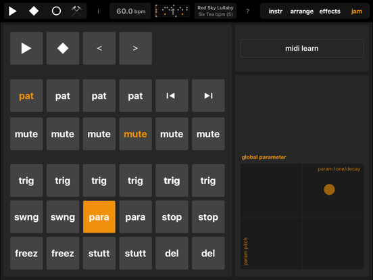The image size is (373, 280).
Task: Select the third pat pad
Action: (x=99, y=96)
